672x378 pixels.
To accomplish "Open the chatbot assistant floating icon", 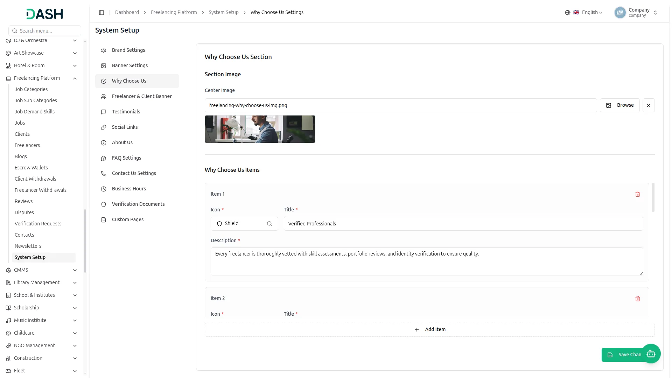I will pos(651,354).
